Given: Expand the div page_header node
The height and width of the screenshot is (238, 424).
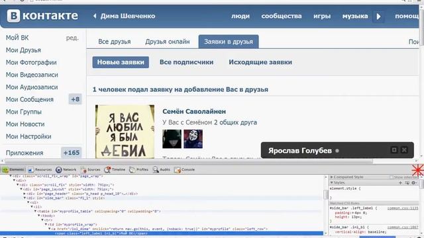Looking at the screenshot, I should pyautogui.click(x=25, y=194).
